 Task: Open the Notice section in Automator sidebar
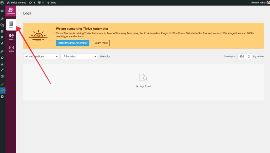point(11,49)
